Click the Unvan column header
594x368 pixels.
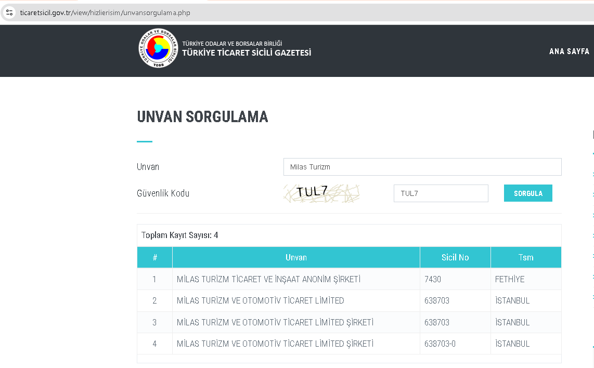tap(296, 257)
